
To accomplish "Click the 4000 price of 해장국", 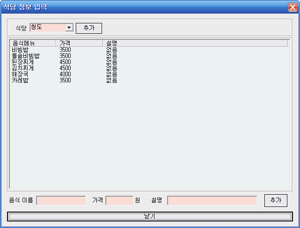I will pos(65,74).
